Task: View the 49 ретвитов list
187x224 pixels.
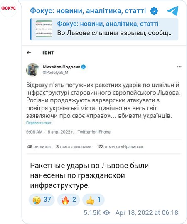Action: (x=39, y=146)
